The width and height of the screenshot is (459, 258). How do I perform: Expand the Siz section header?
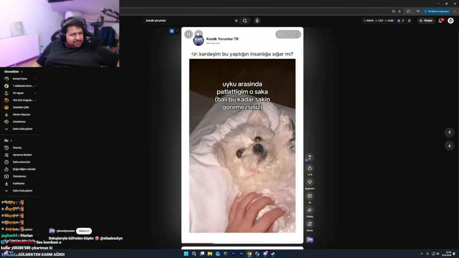pyautogui.click(x=8, y=140)
